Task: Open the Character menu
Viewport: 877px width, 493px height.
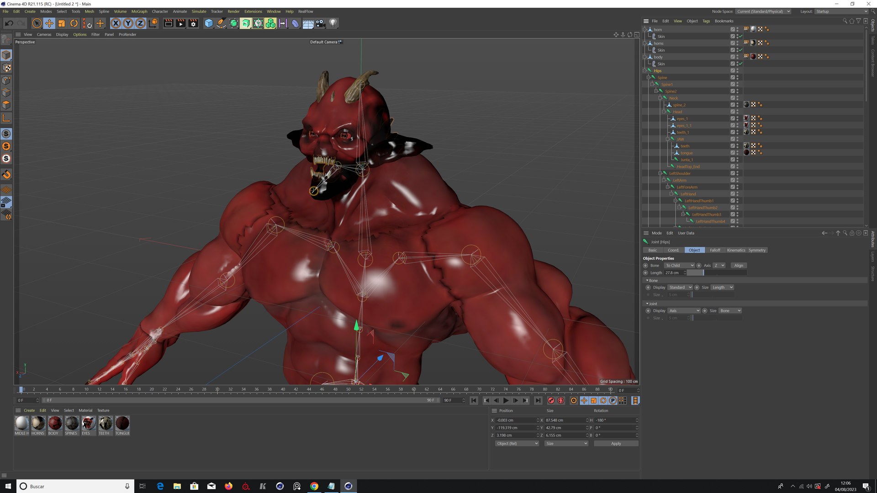Action: (x=160, y=11)
